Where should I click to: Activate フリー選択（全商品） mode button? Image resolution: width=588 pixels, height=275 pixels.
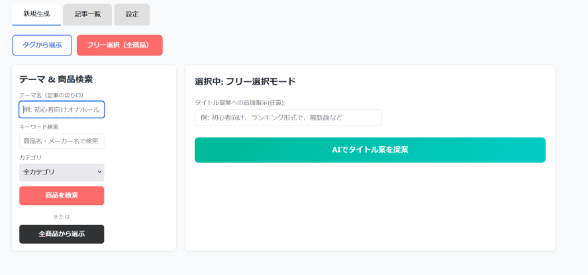(x=119, y=45)
